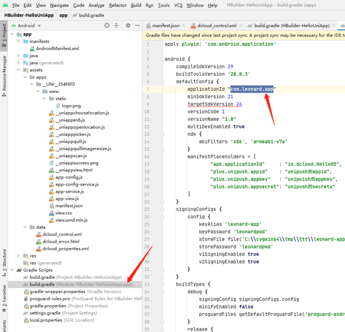Fold the defaultConfig block at line 6

click(163, 82)
